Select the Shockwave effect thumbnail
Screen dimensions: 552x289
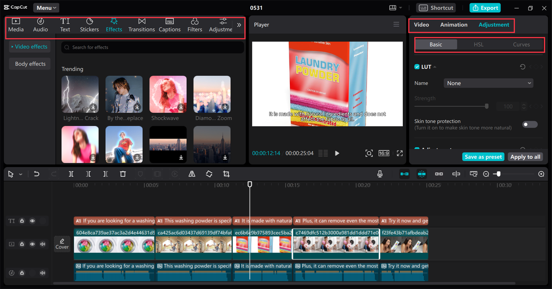point(168,94)
